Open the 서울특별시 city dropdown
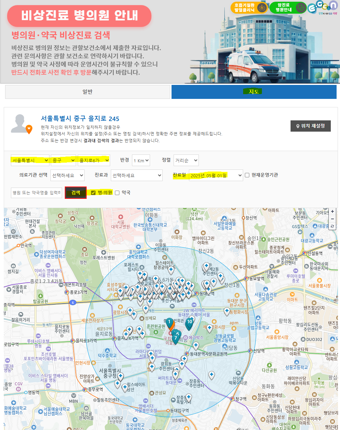Image resolution: width=340 pixels, height=430 pixels. [x=30, y=160]
